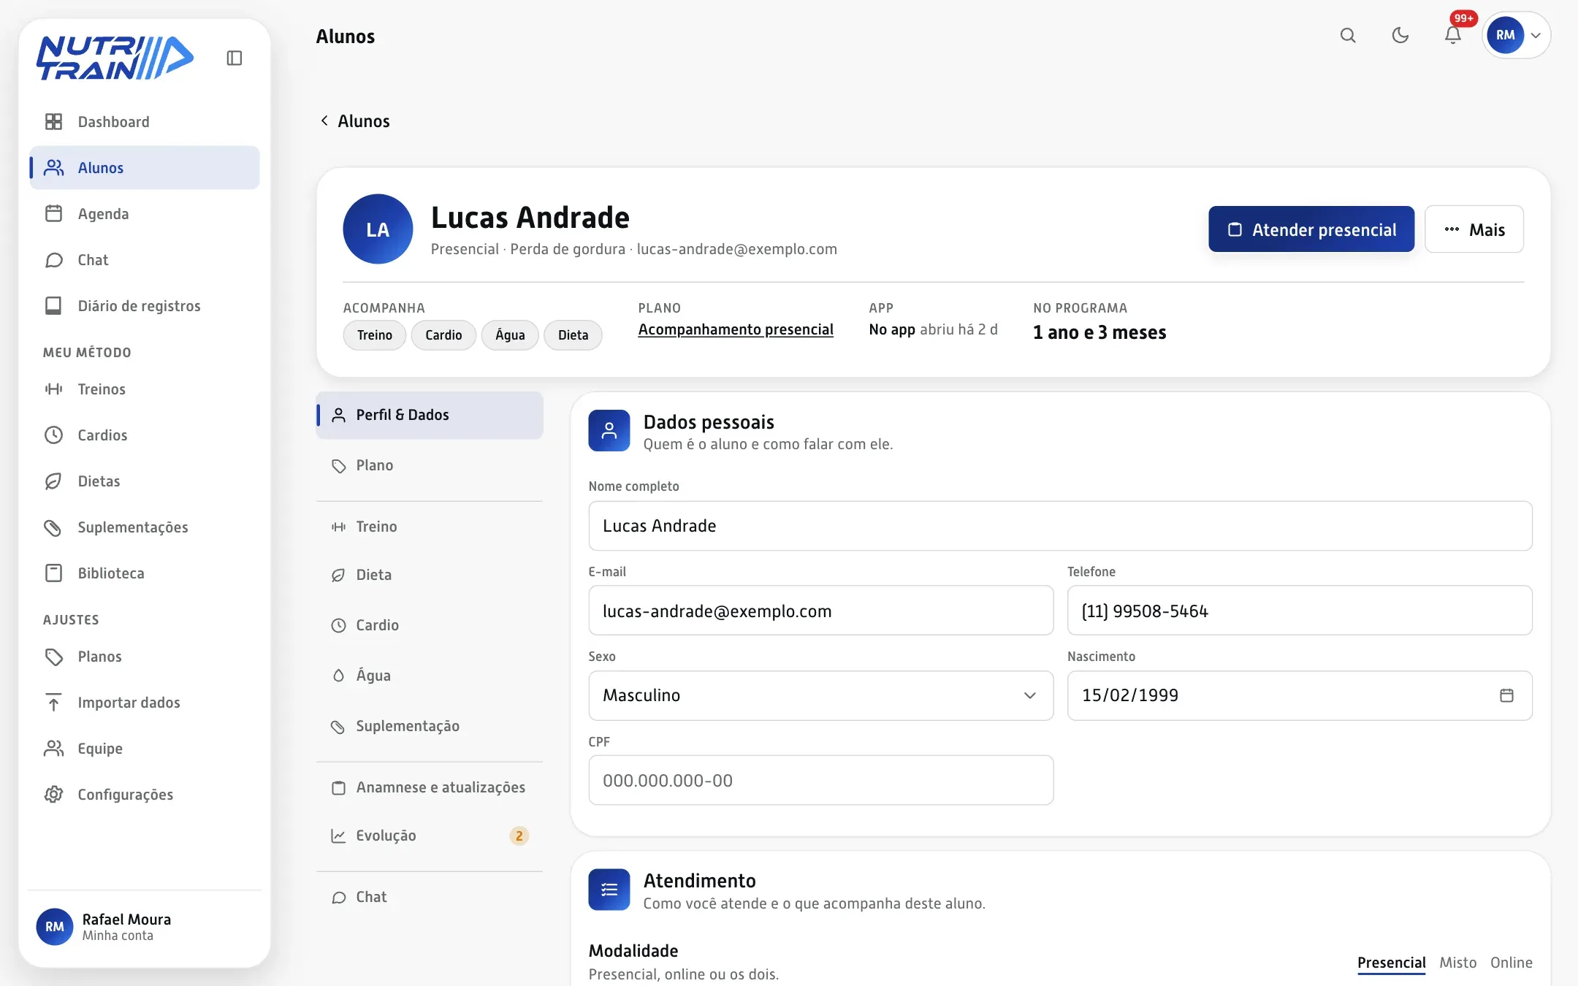The width and height of the screenshot is (1578, 986).
Task: Select the Suplementação profile tab
Action: (430, 726)
